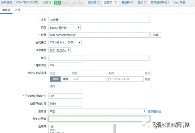The width and height of the screenshot is (195, 133).
Task: Open the 信息类型 dropdown 数字 (无正负)
Action: pos(60,50)
